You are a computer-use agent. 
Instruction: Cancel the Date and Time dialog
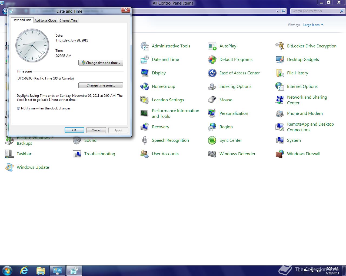coord(96,130)
